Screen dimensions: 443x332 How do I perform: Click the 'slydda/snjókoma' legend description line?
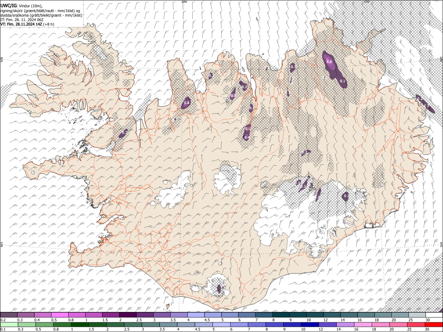(41, 15)
